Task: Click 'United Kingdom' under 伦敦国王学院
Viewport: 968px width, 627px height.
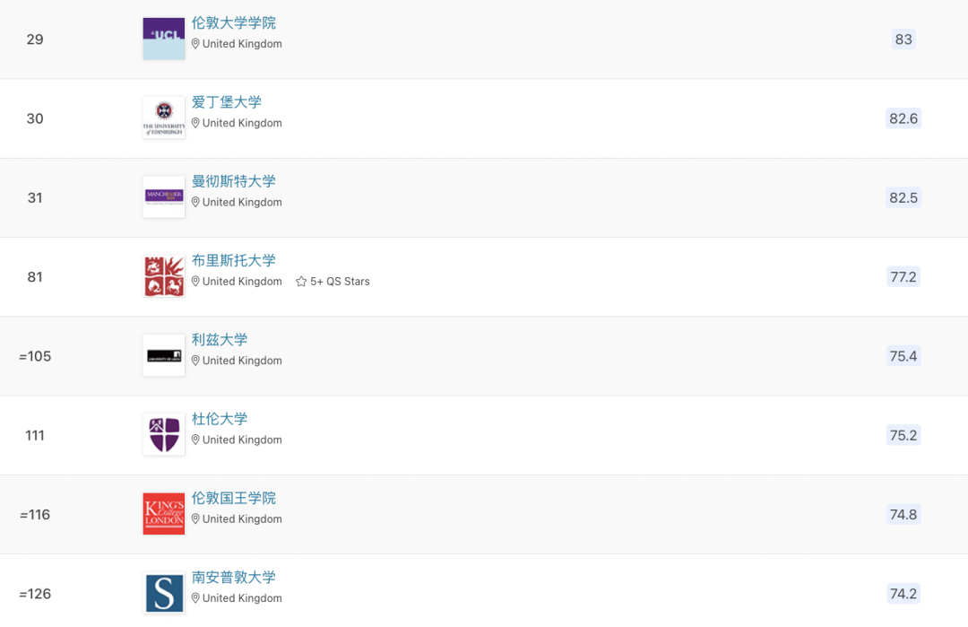Action: point(242,518)
